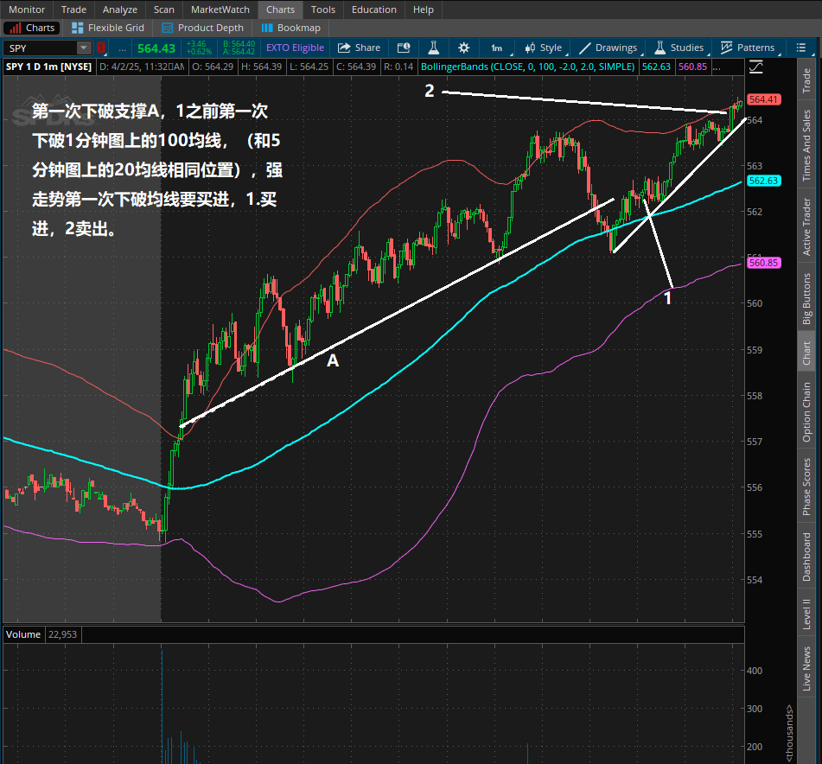Viewport: 822px width, 764px height.
Task: Open the Studies menu
Action: [x=679, y=48]
